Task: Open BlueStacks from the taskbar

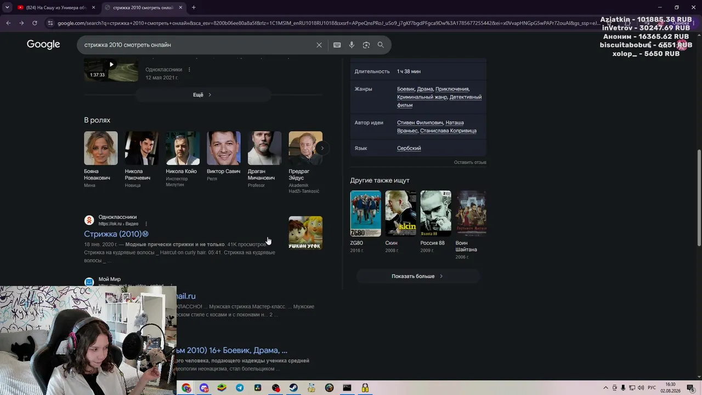Action: point(222,388)
